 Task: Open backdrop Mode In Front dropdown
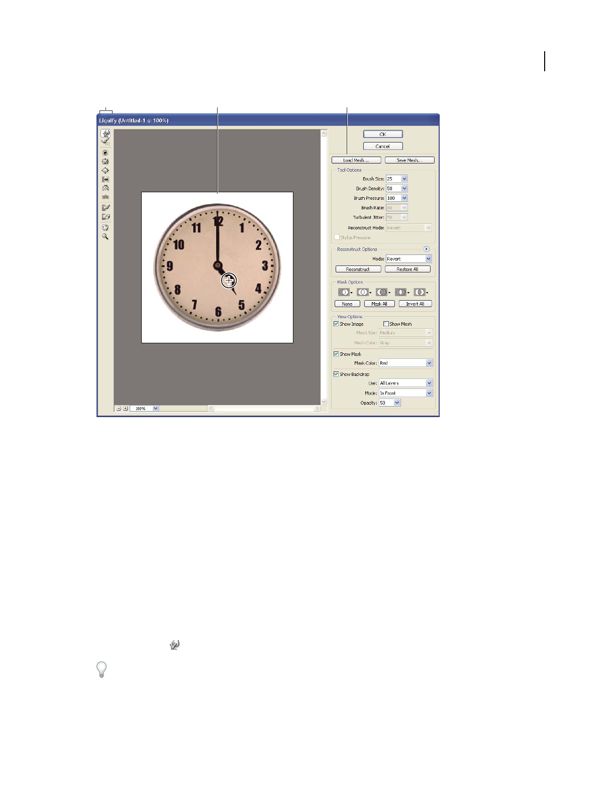[x=406, y=393]
